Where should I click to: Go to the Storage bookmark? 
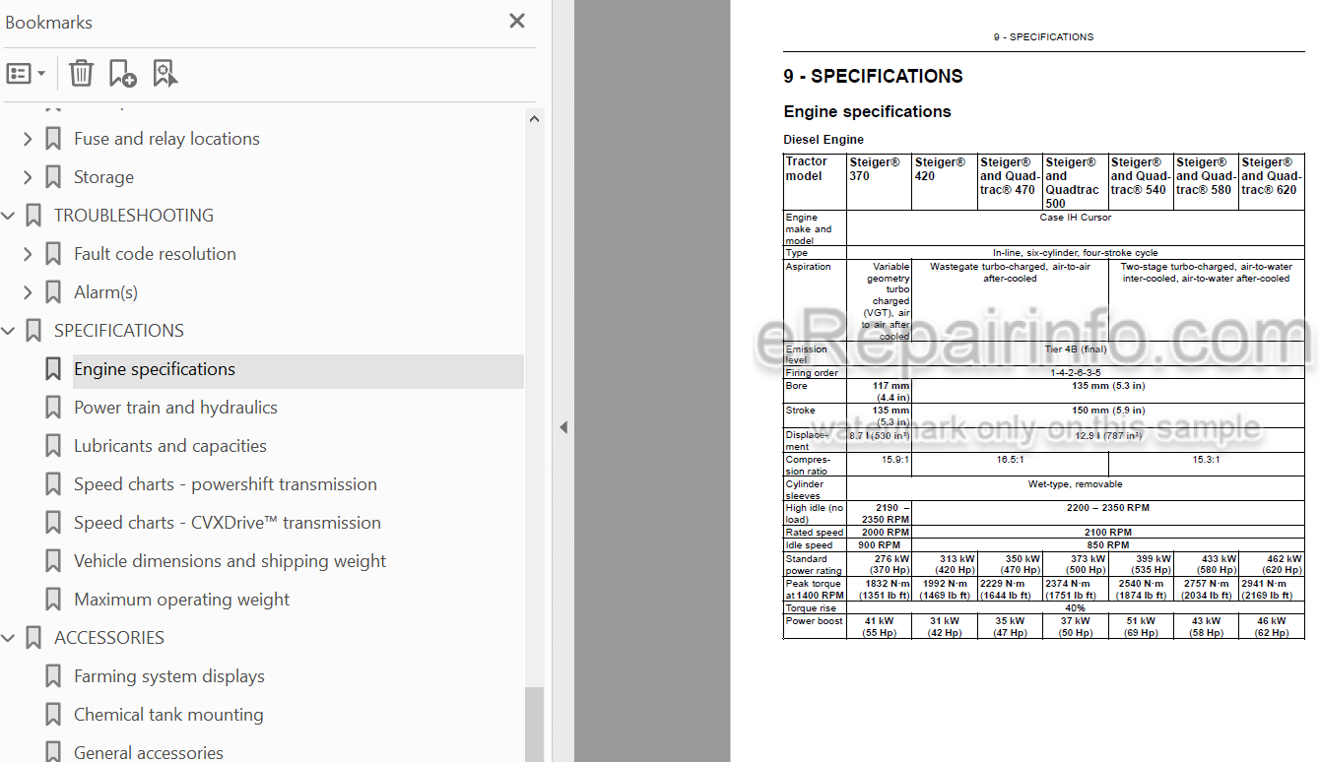(x=103, y=177)
